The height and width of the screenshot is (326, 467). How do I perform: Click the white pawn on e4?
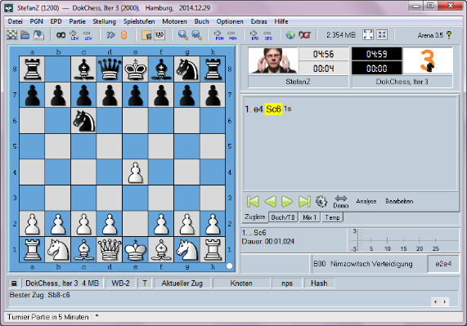135,172
